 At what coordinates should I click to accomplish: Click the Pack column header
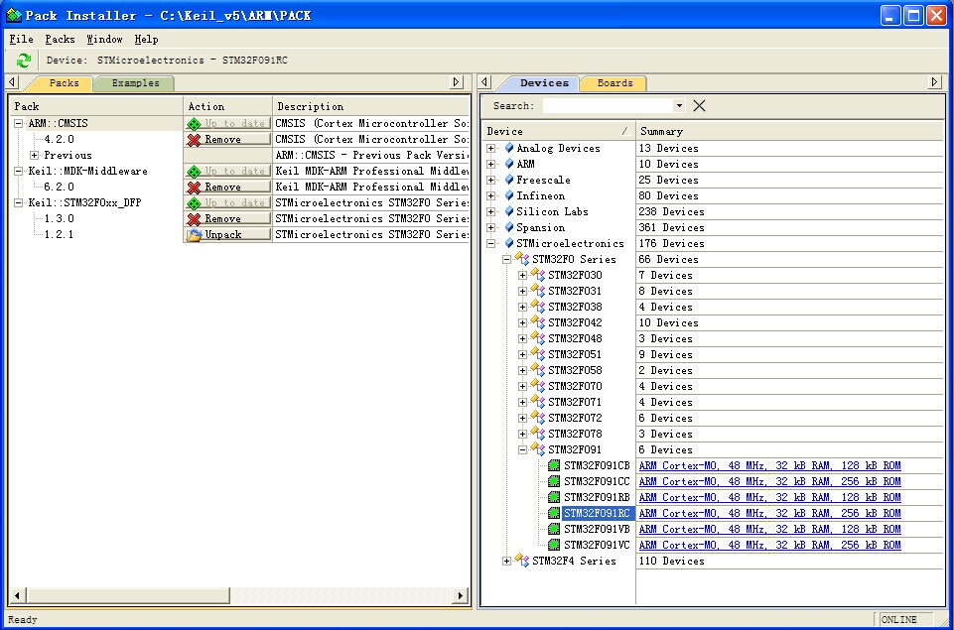point(96,106)
